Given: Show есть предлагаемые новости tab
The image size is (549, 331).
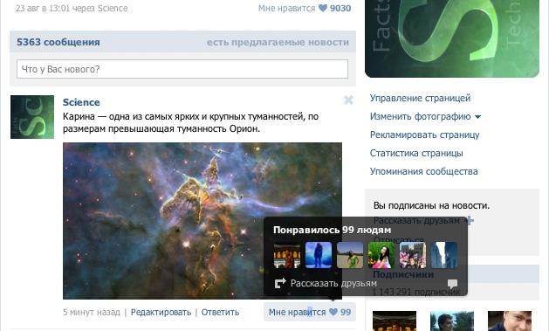Looking at the screenshot, I should (278, 43).
